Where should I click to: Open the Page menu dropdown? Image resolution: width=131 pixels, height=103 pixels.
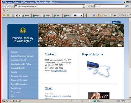(x=114, y=15)
